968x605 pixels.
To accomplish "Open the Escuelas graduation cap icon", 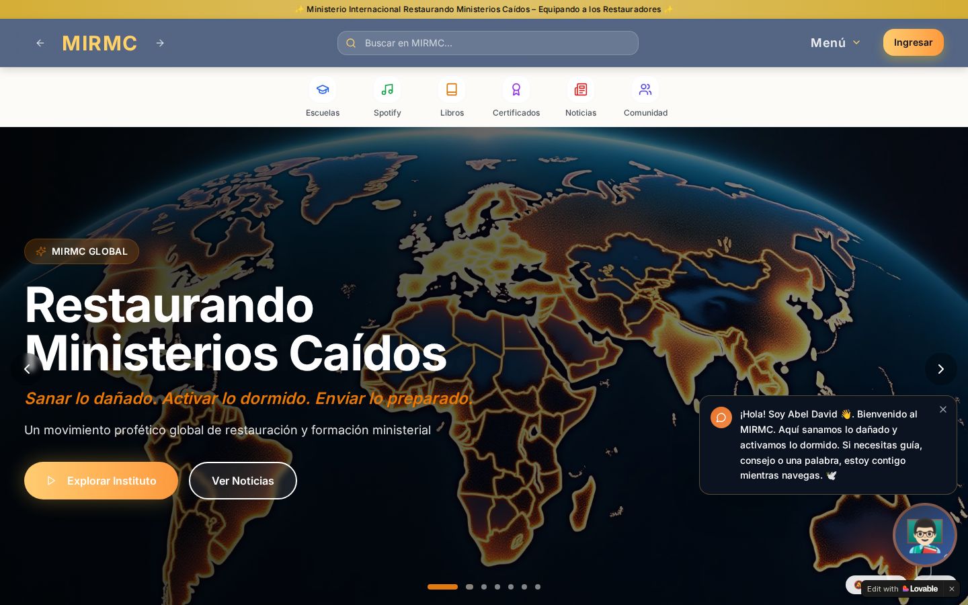I will click(323, 89).
